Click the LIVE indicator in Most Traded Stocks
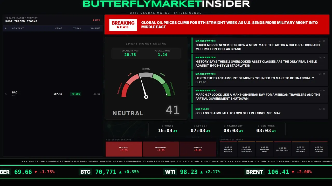The height and width of the screenshot is (186, 332). click(96, 20)
